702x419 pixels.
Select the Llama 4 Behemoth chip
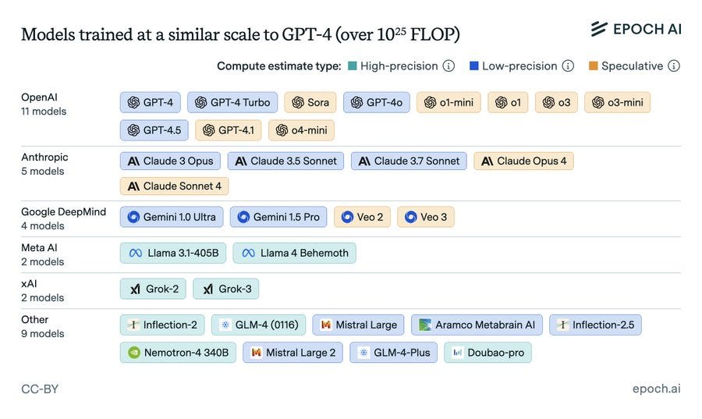pos(295,253)
